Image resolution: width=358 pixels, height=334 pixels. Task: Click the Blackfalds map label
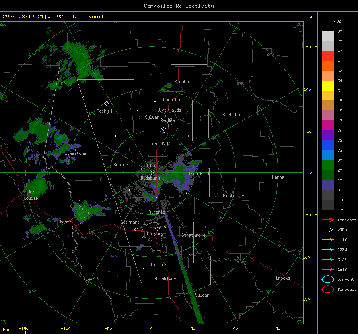click(x=169, y=110)
